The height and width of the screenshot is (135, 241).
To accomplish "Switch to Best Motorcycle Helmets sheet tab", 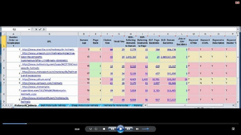I will pos(53,105).
